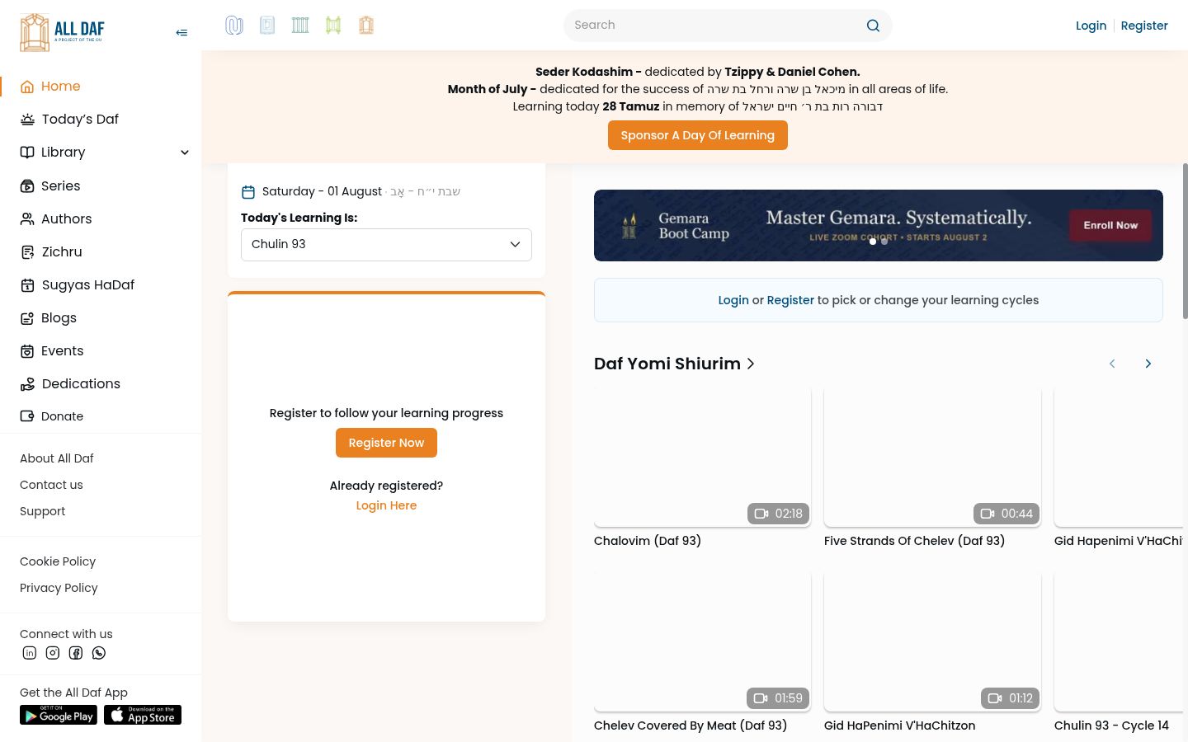
Task: Show next Daf Yomi Shiurim
Action: [x=1148, y=364]
